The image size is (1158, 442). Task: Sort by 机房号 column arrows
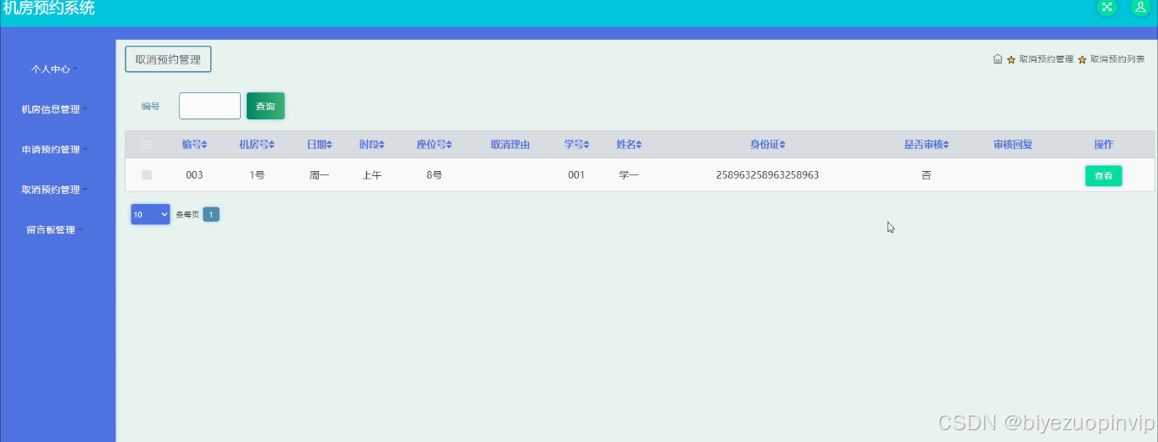click(272, 145)
